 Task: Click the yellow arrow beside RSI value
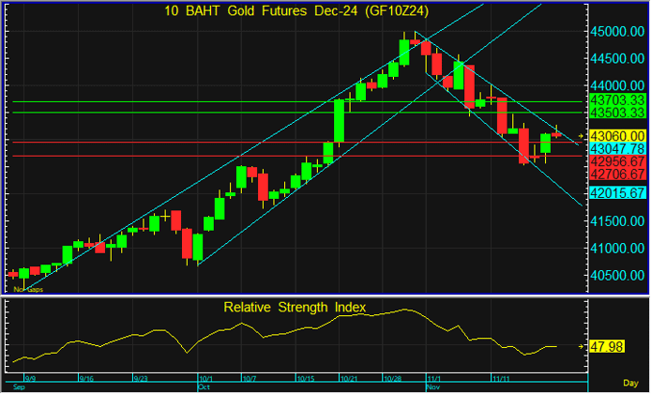pos(582,346)
